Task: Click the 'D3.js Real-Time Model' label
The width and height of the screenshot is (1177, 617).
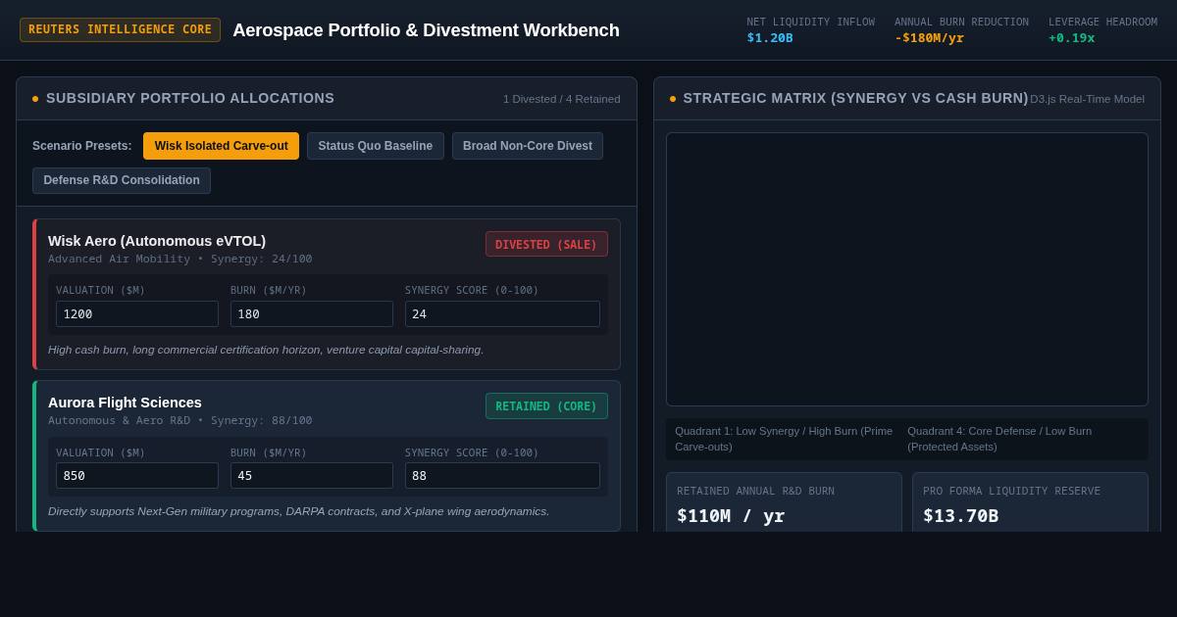Action: click(1087, 99)
